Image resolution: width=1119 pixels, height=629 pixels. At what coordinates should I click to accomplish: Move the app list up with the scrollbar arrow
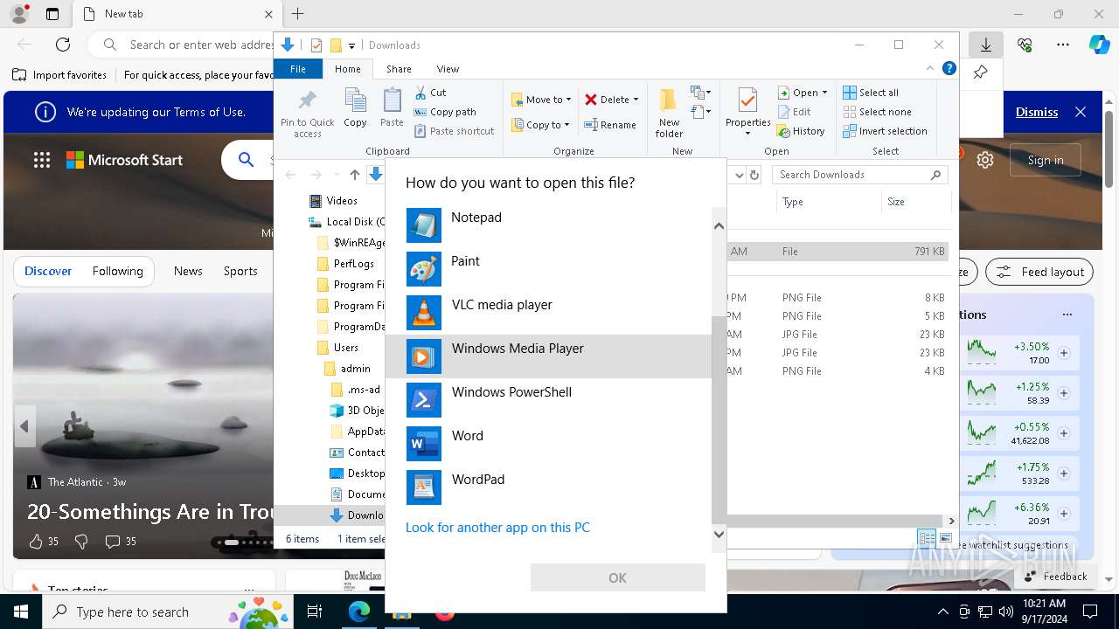click(719, 226)
